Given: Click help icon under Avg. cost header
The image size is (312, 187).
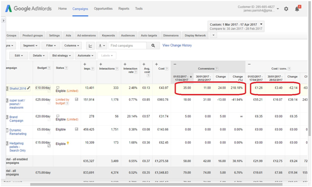Looking at the screenshot, I should click(148, 75).
